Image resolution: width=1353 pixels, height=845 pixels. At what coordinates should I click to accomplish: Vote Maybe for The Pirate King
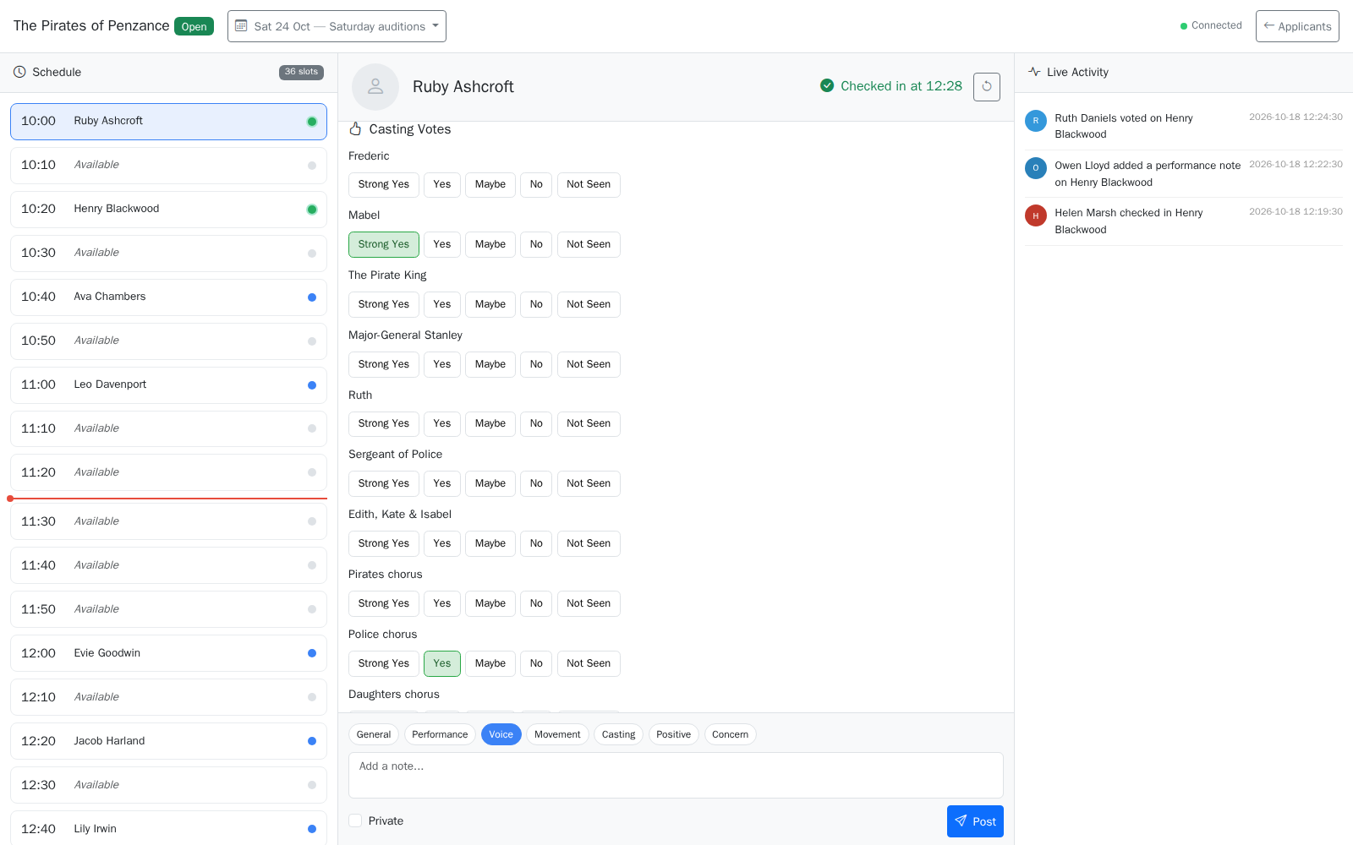(x=490, y=304)
